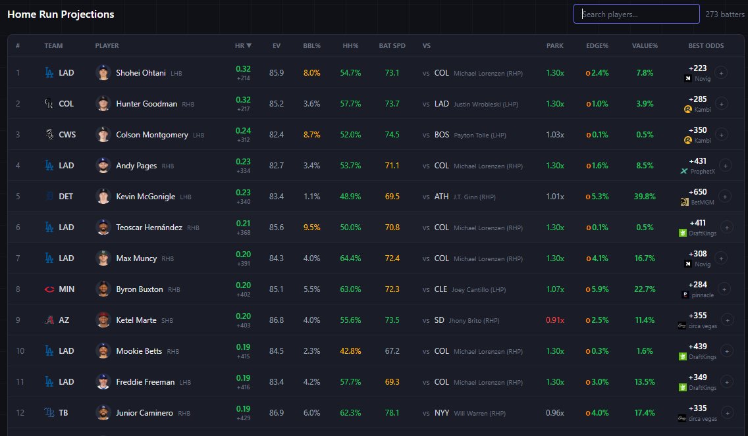Click the VS column header
Screen dimensions: 748x436
pyautogui.click(x=427, y=46)
